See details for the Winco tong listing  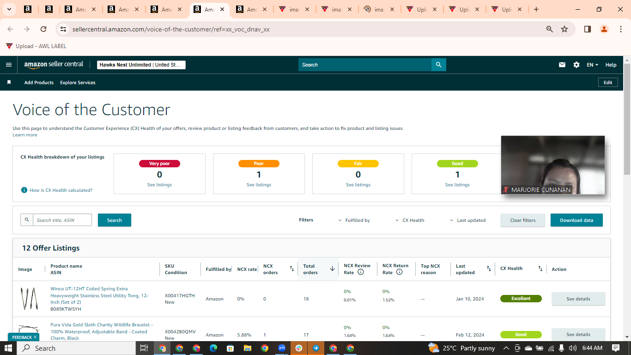(578, 299)
